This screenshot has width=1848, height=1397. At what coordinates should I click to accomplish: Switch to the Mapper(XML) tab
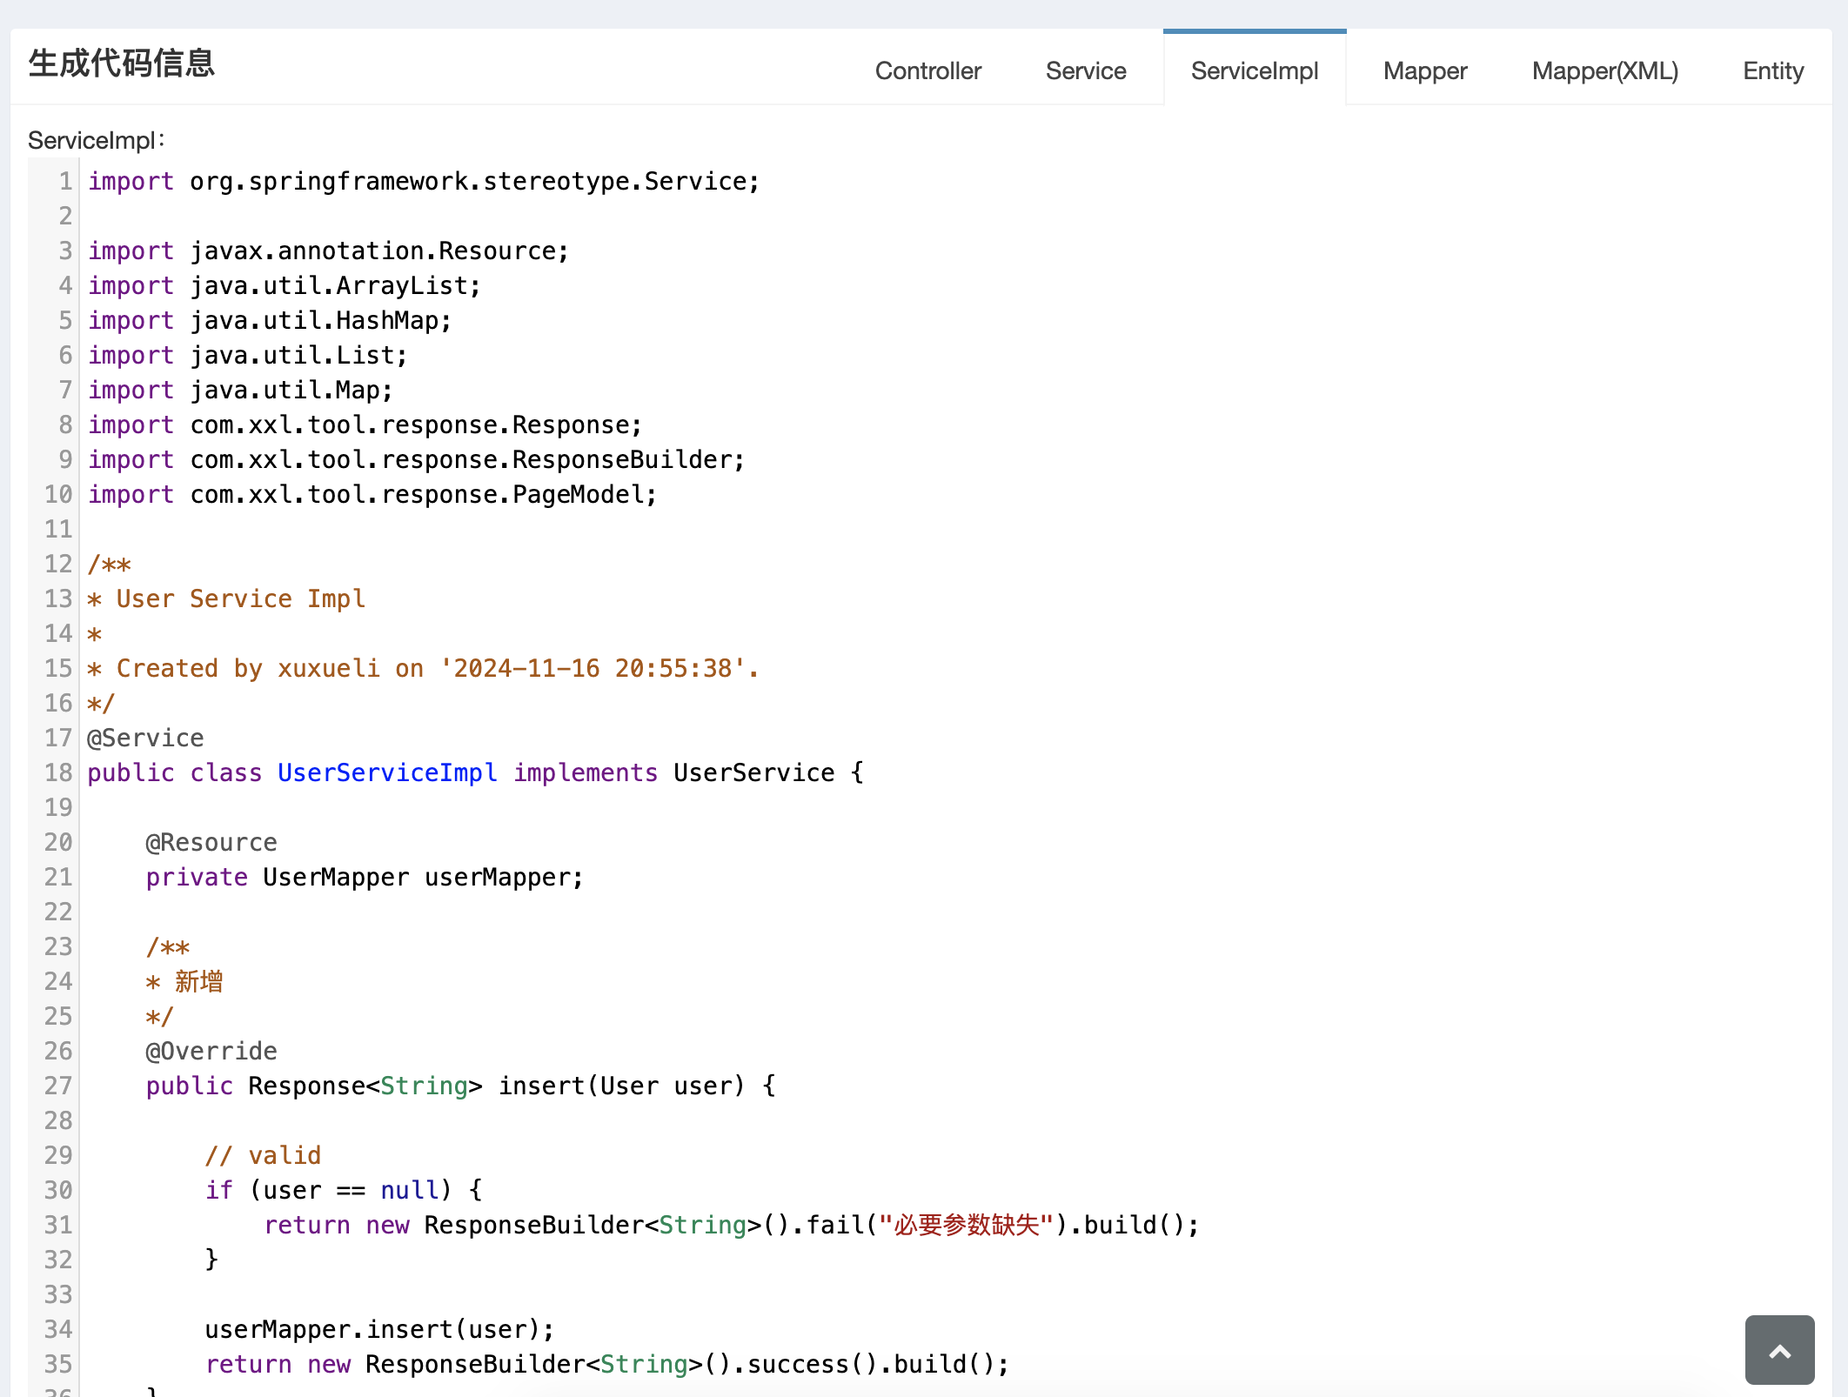click(1605, 70)
